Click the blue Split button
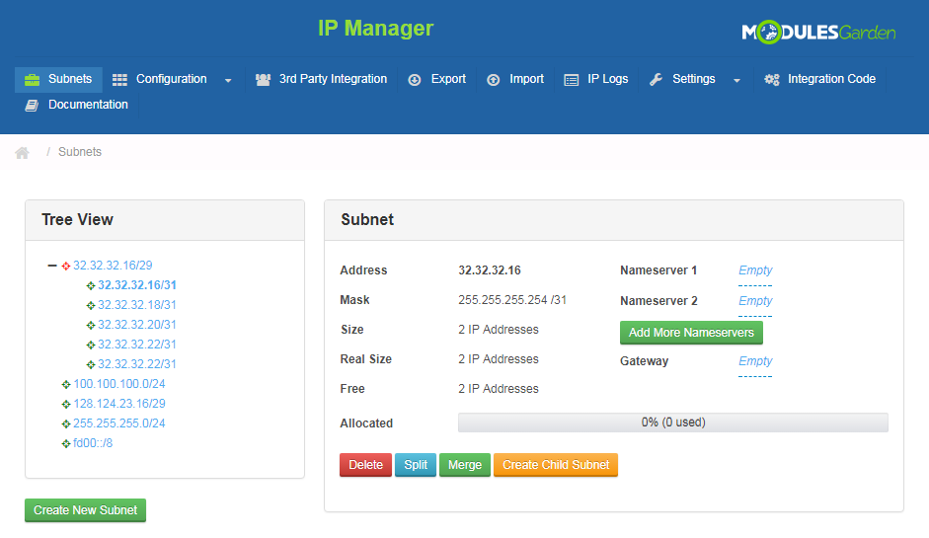Image resolution: width=929 pixels, height=538 pixels. (x=416, y=465)
